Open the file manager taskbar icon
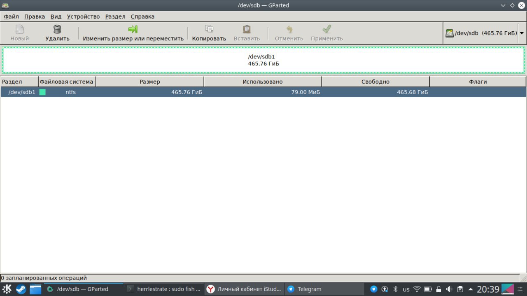Screen dimensions: 527x296 (x=35, y=289)
